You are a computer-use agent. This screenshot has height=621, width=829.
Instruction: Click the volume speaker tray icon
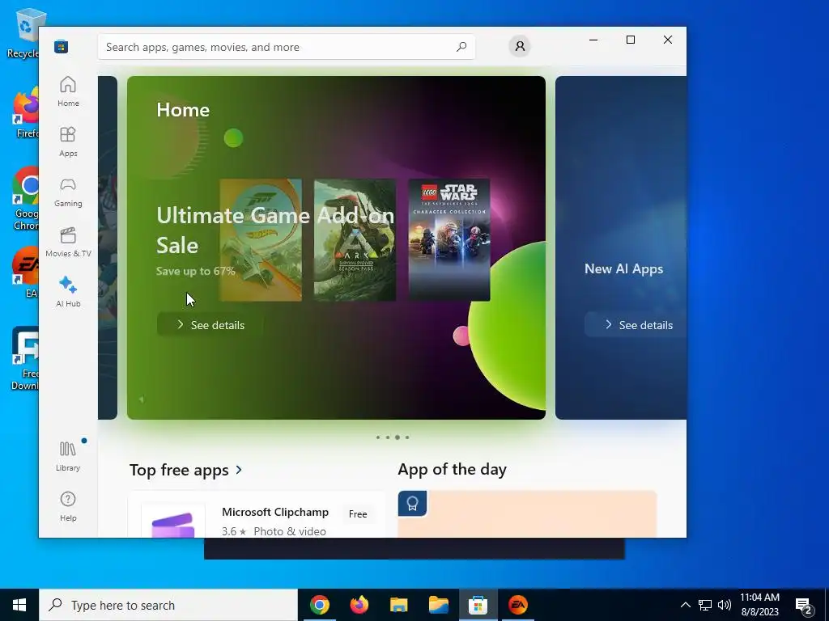pyautogui.click(x=725, y=605)
